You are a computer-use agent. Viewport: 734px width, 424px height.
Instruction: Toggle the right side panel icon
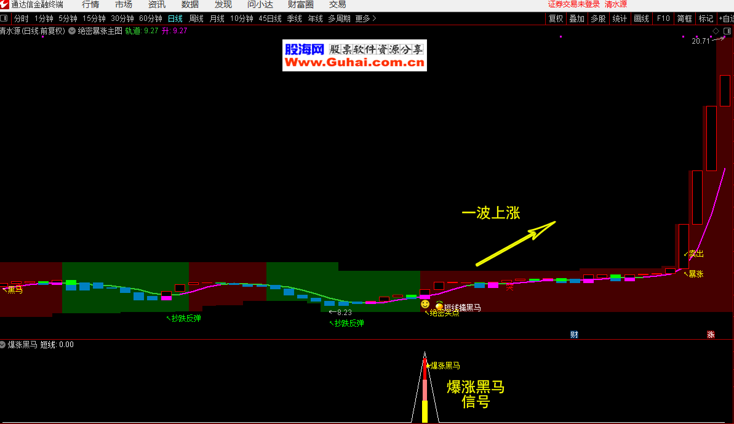727,30
